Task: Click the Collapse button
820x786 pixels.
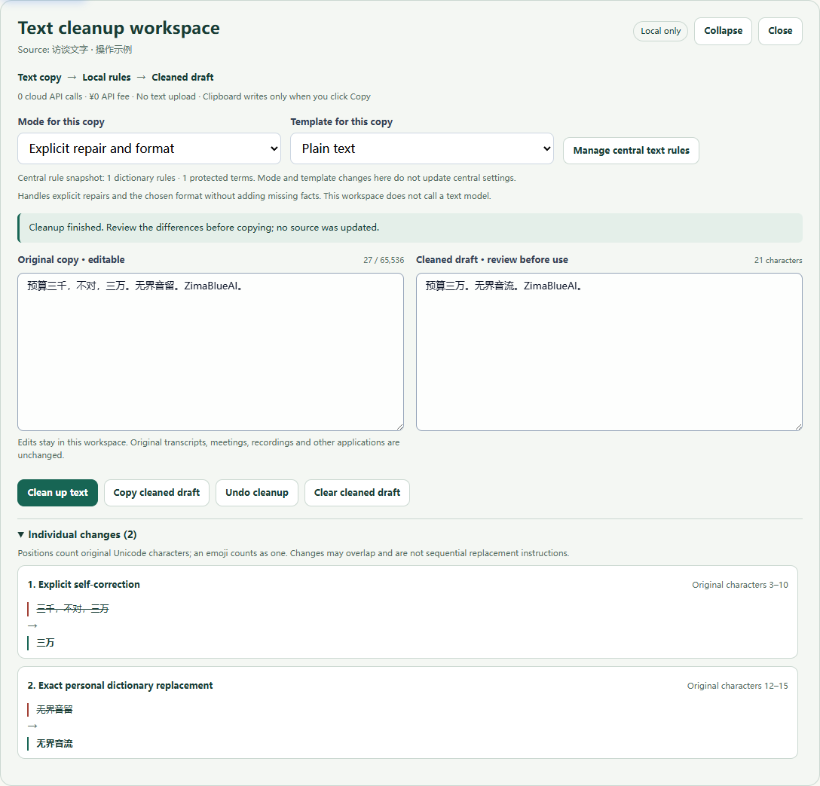Action: point(723,31)
